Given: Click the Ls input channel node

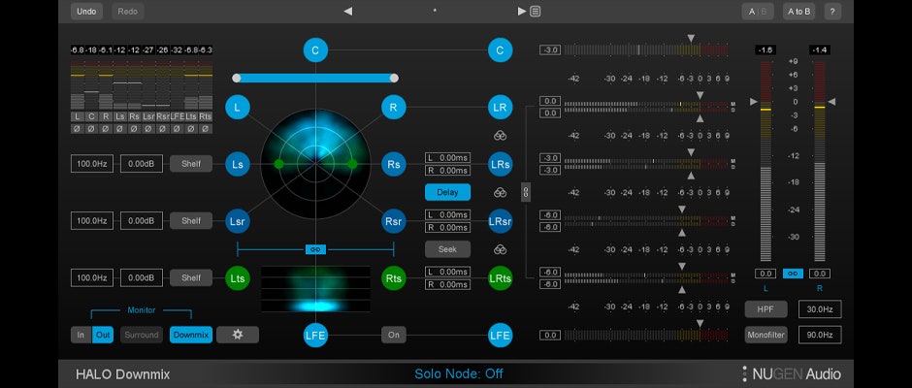Looking at the screenshot, I should point(238,164).
